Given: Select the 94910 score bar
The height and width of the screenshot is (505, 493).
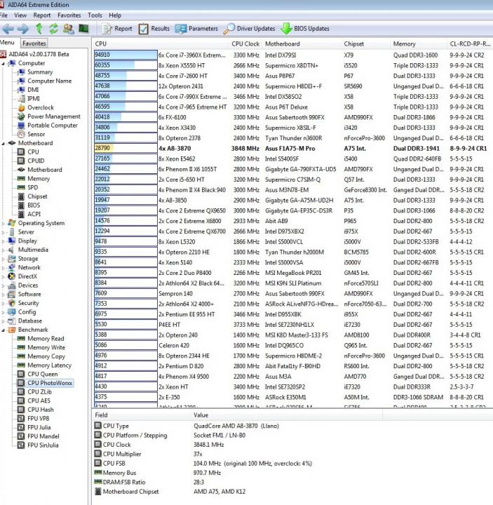Looking at the screenshot, I should click(x=126, y=55).
